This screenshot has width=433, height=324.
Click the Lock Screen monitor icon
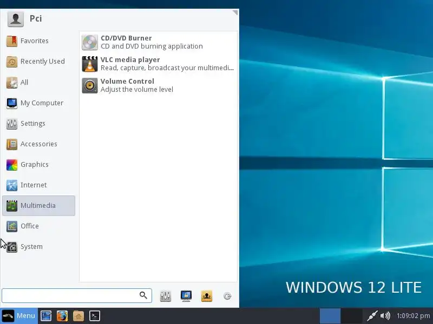(x=186, y=296)
